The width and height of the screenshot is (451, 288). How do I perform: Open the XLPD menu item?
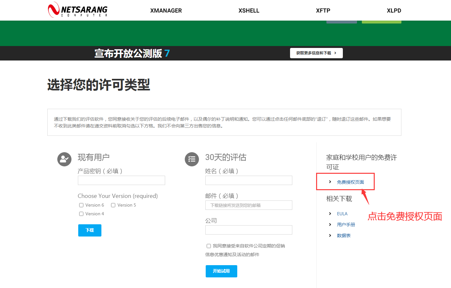394,11
